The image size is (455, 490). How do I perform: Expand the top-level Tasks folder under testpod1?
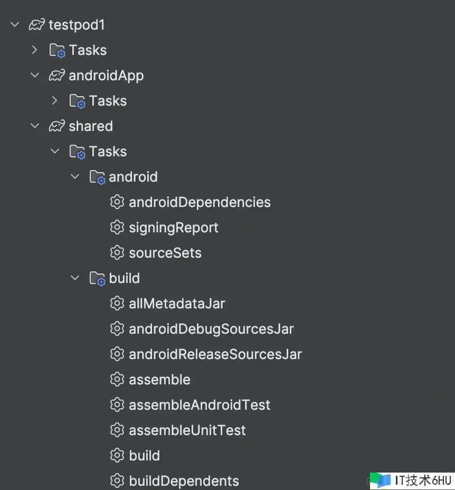coord(35,50)
